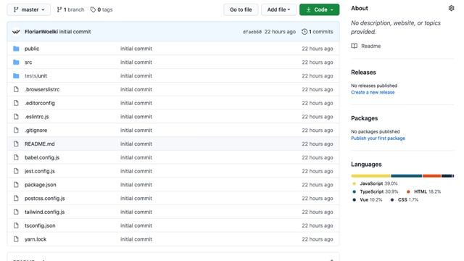
Task: Open the public folder
Action: pyautogui.click(x=32, y=49)
